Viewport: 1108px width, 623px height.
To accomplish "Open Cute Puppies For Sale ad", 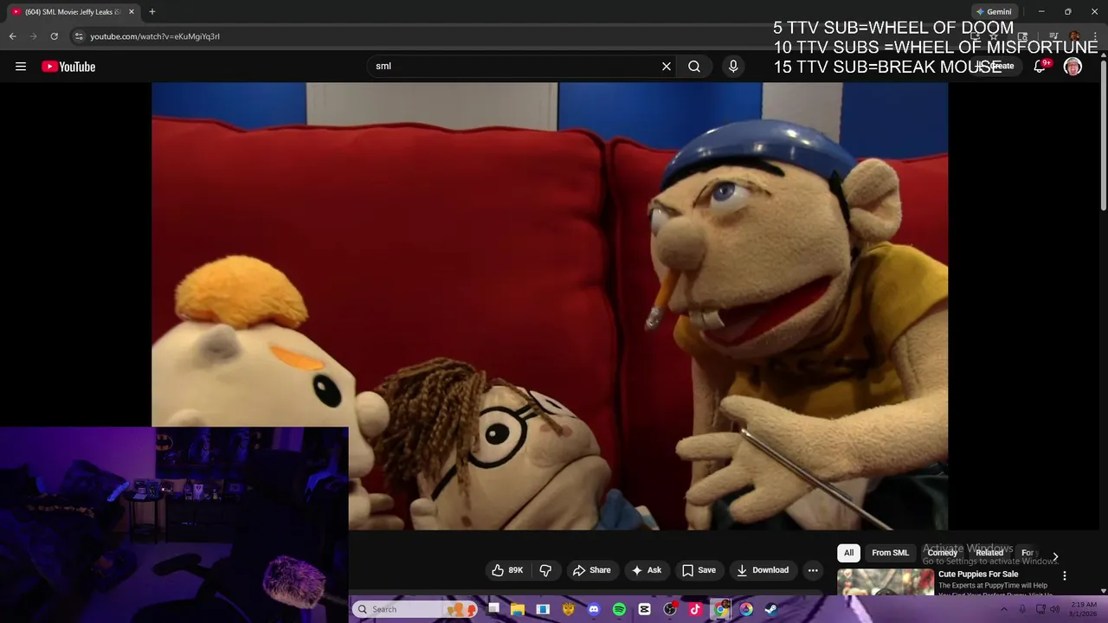I will tap(978, 574).
